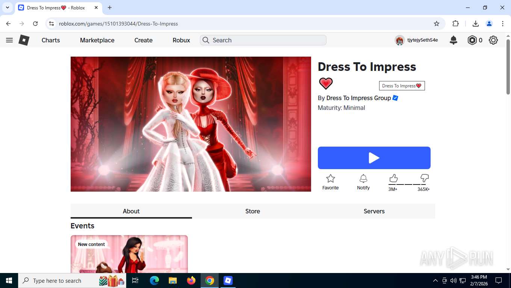Click the page vertical scrollbar
This screenshot has height=288, width=511.
click(x=508, y=67)
